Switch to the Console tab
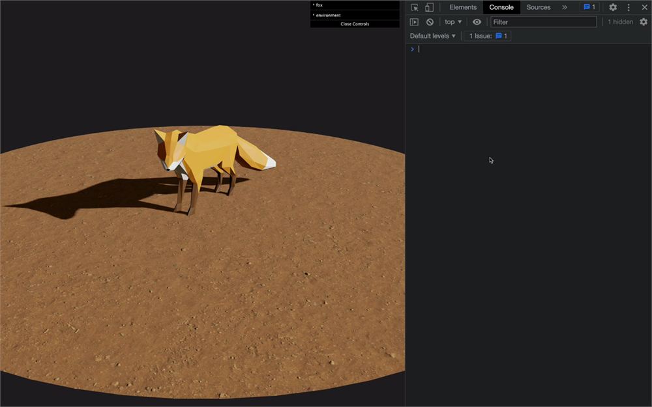This screenshot has width=652, height=407. click(x=501, y=7)
